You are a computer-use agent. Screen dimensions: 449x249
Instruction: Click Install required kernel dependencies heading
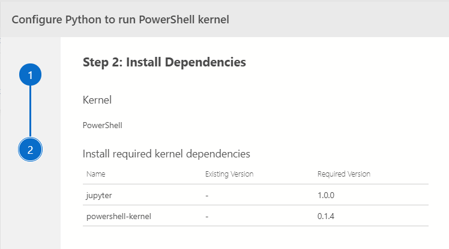click(166, 154)
